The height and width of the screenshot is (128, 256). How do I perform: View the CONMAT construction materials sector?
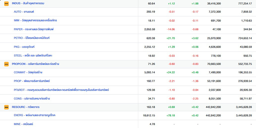[x=28, y=72]
